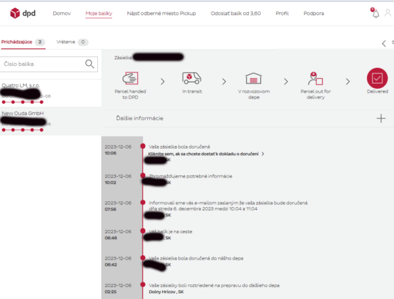Screen dimensions: 394x299
Task: Open delivery proof link chevron
Action: [x=263, y=154]
